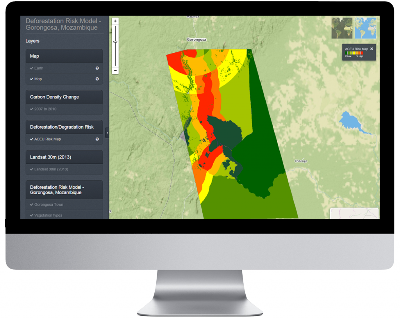This screenshot has height=319, width=400.
Task: Adjust the map zoom slider handle
Action: (115, 41)
